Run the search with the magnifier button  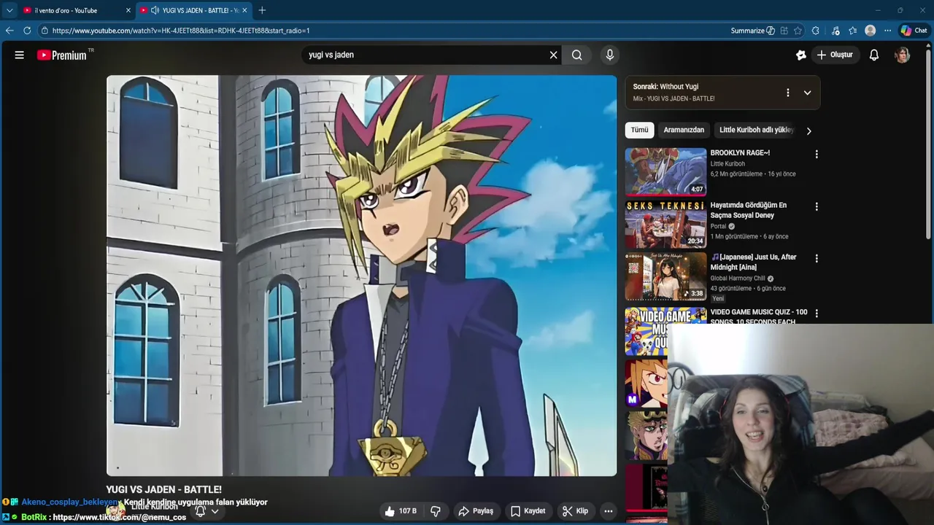pyautogui.click(x=577, y=55)
